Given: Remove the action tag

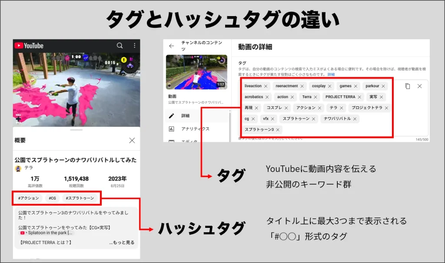Looking at the screenshot, I should 292,97.
